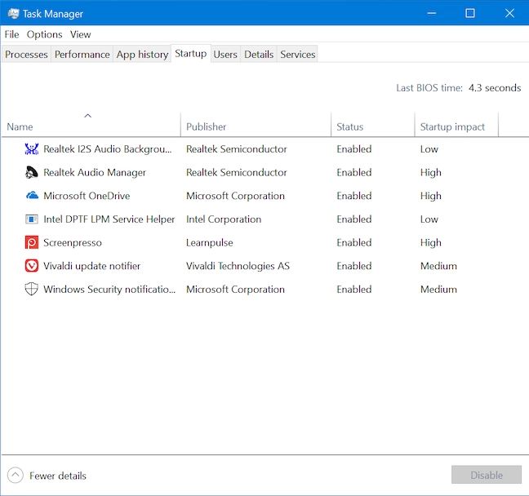Screen dimensions: 529x496
Task: Open the Options menu
Action: coord(45,34)
